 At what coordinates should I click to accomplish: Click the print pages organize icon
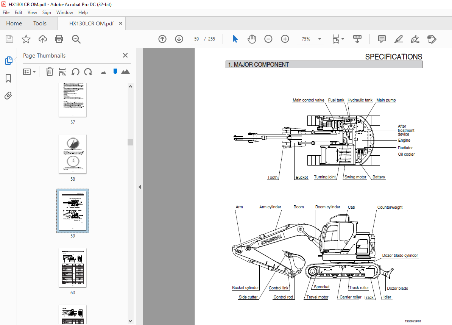click(x=62, y=72)
